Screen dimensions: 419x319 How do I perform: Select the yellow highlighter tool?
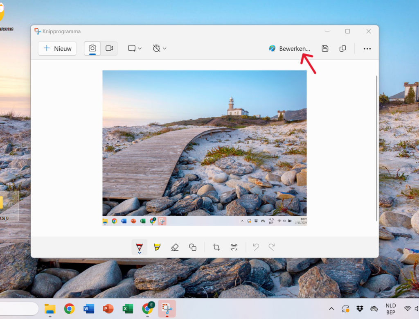coord(157,247)
